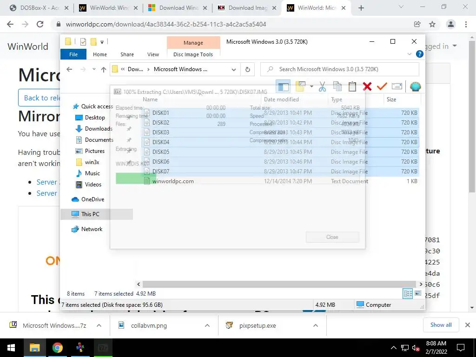The width and height of the screenshot is (476, 357).
Task: Switch to details view icon in status bar
Action: (x=408, y=294)
